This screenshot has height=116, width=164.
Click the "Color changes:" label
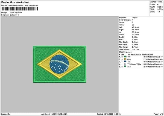click(125, 20)
